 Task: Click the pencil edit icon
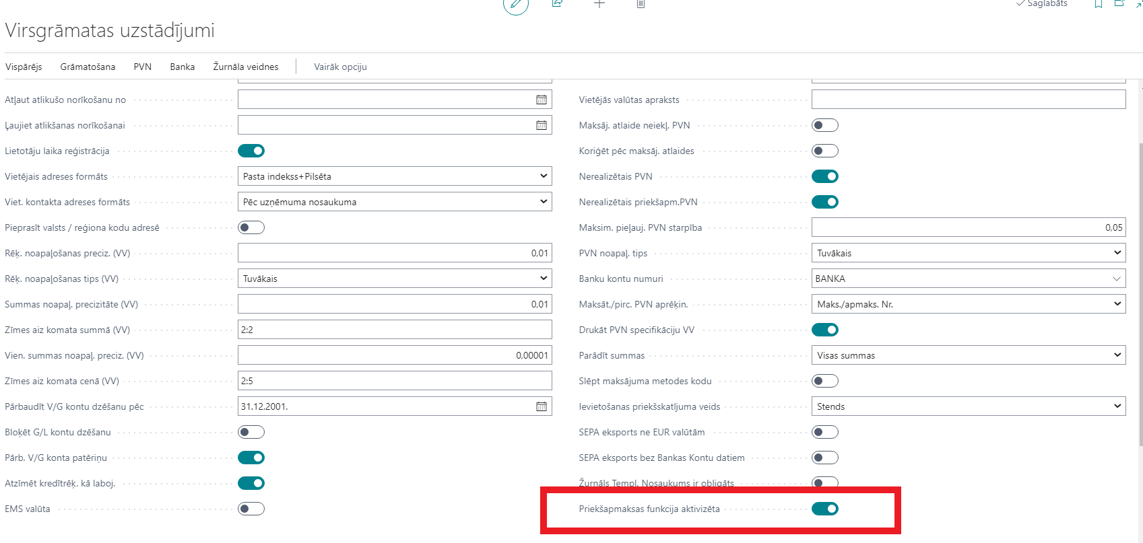(x=515, y=4)
